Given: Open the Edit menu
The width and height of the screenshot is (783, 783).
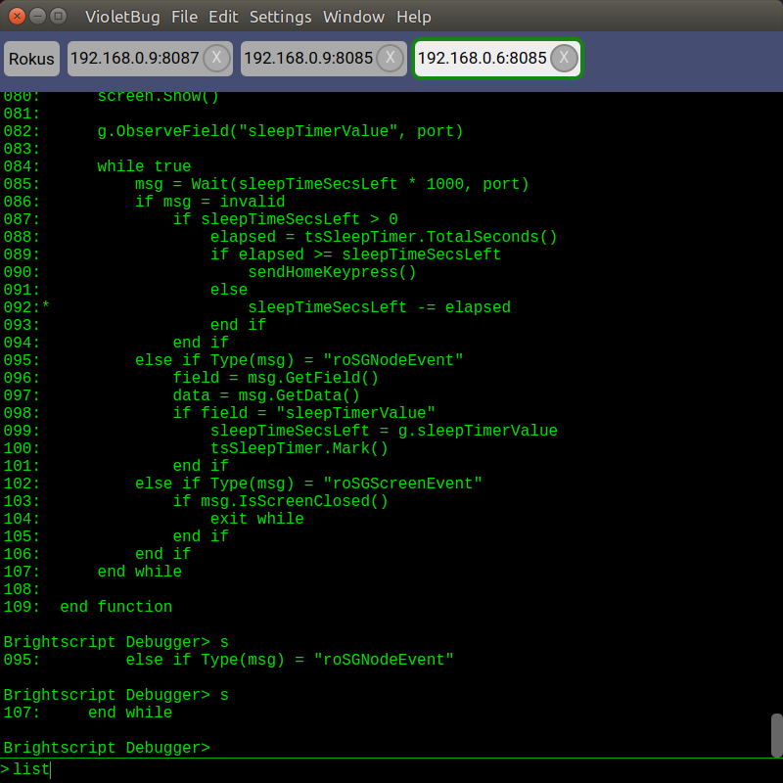Looking at the screenshot, I should coord(223,17).
